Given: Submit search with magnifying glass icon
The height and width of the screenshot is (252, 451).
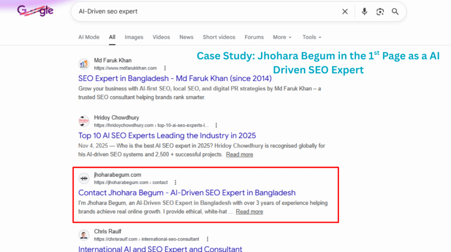Looking at the screenshot, I should (395, 11).
